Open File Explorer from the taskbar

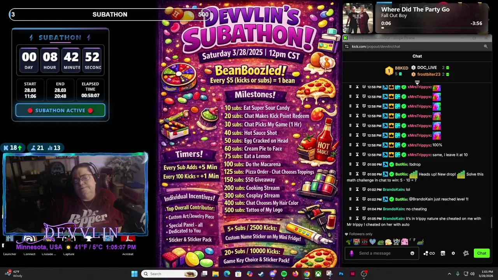click(x=215, y=274)
